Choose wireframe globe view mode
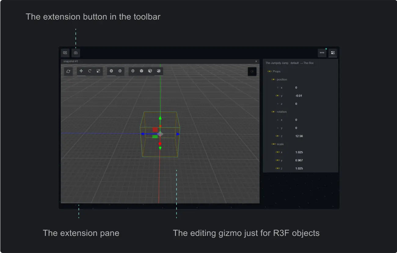397x253 pixels. tap(133, 71)
